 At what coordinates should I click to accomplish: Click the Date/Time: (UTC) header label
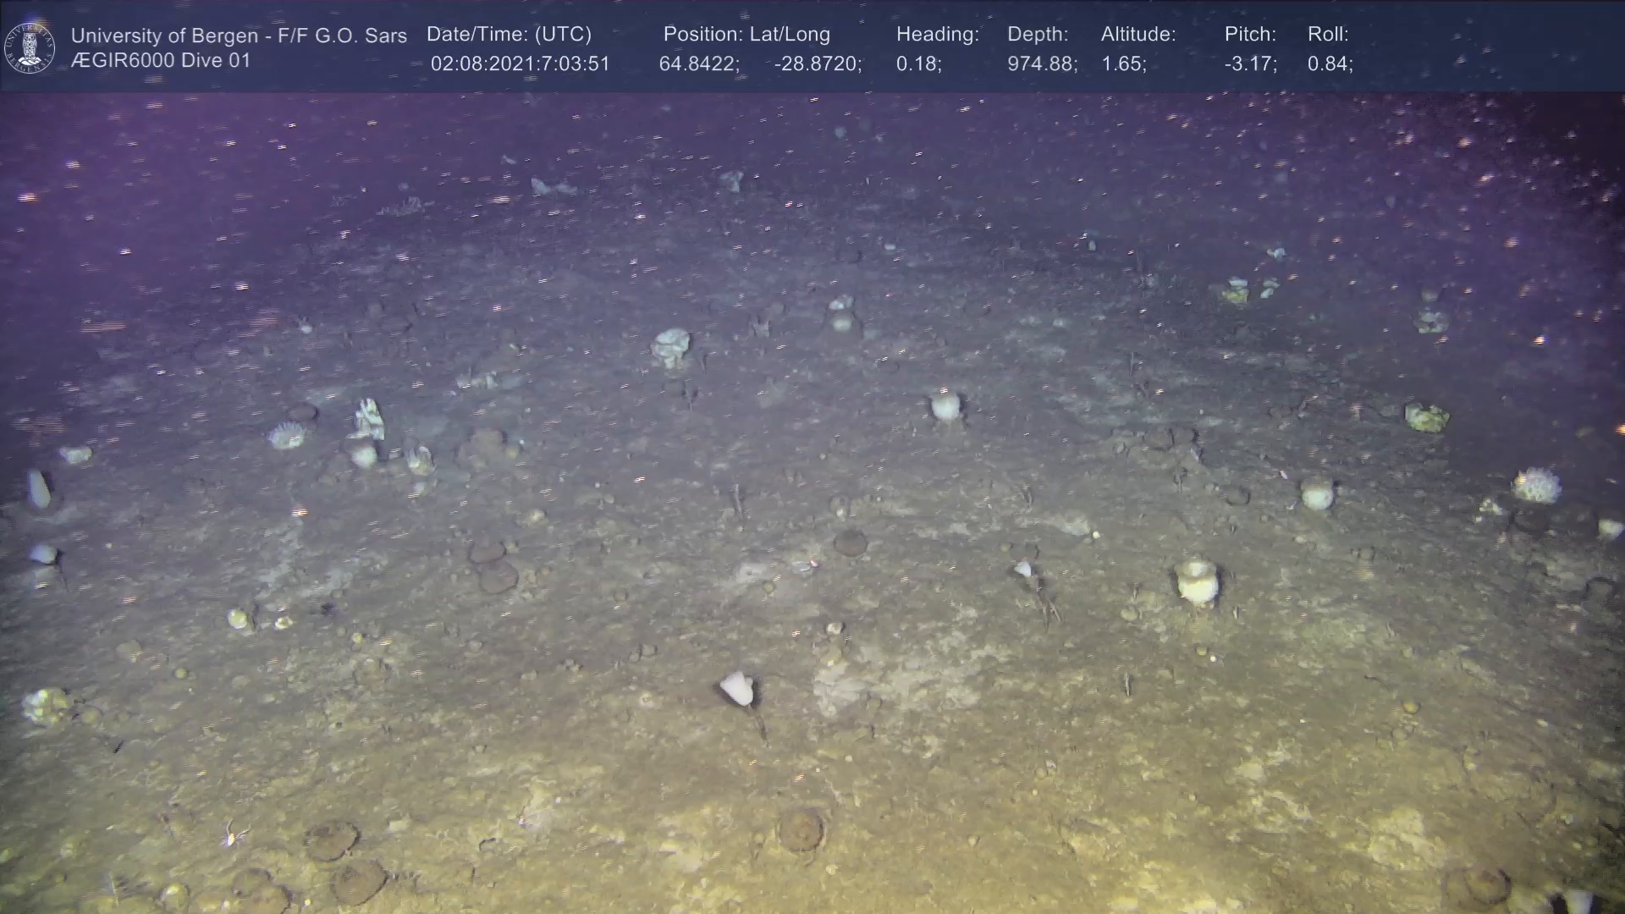[x=509, y=34]
